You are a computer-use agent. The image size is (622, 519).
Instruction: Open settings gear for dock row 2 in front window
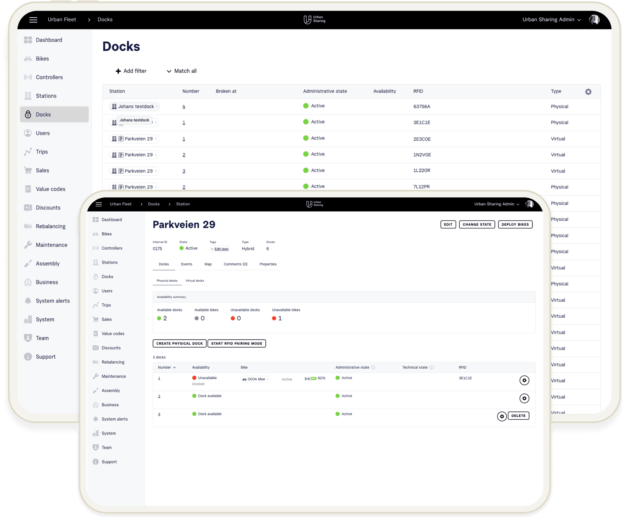coord(524,398)
